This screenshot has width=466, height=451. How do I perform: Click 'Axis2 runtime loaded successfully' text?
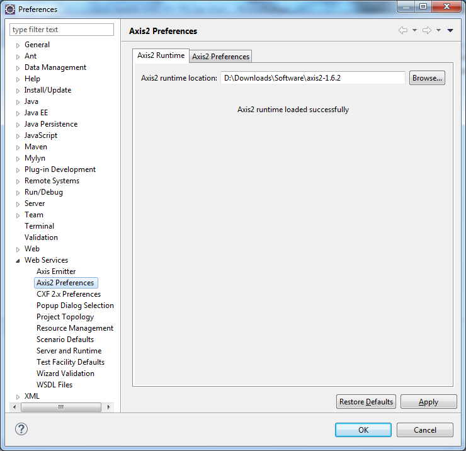tap(293, 110)
